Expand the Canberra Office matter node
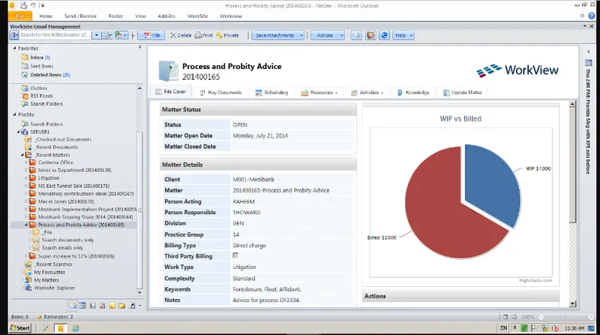Viewport: 600px width, 335px height. tap(26, 162)
